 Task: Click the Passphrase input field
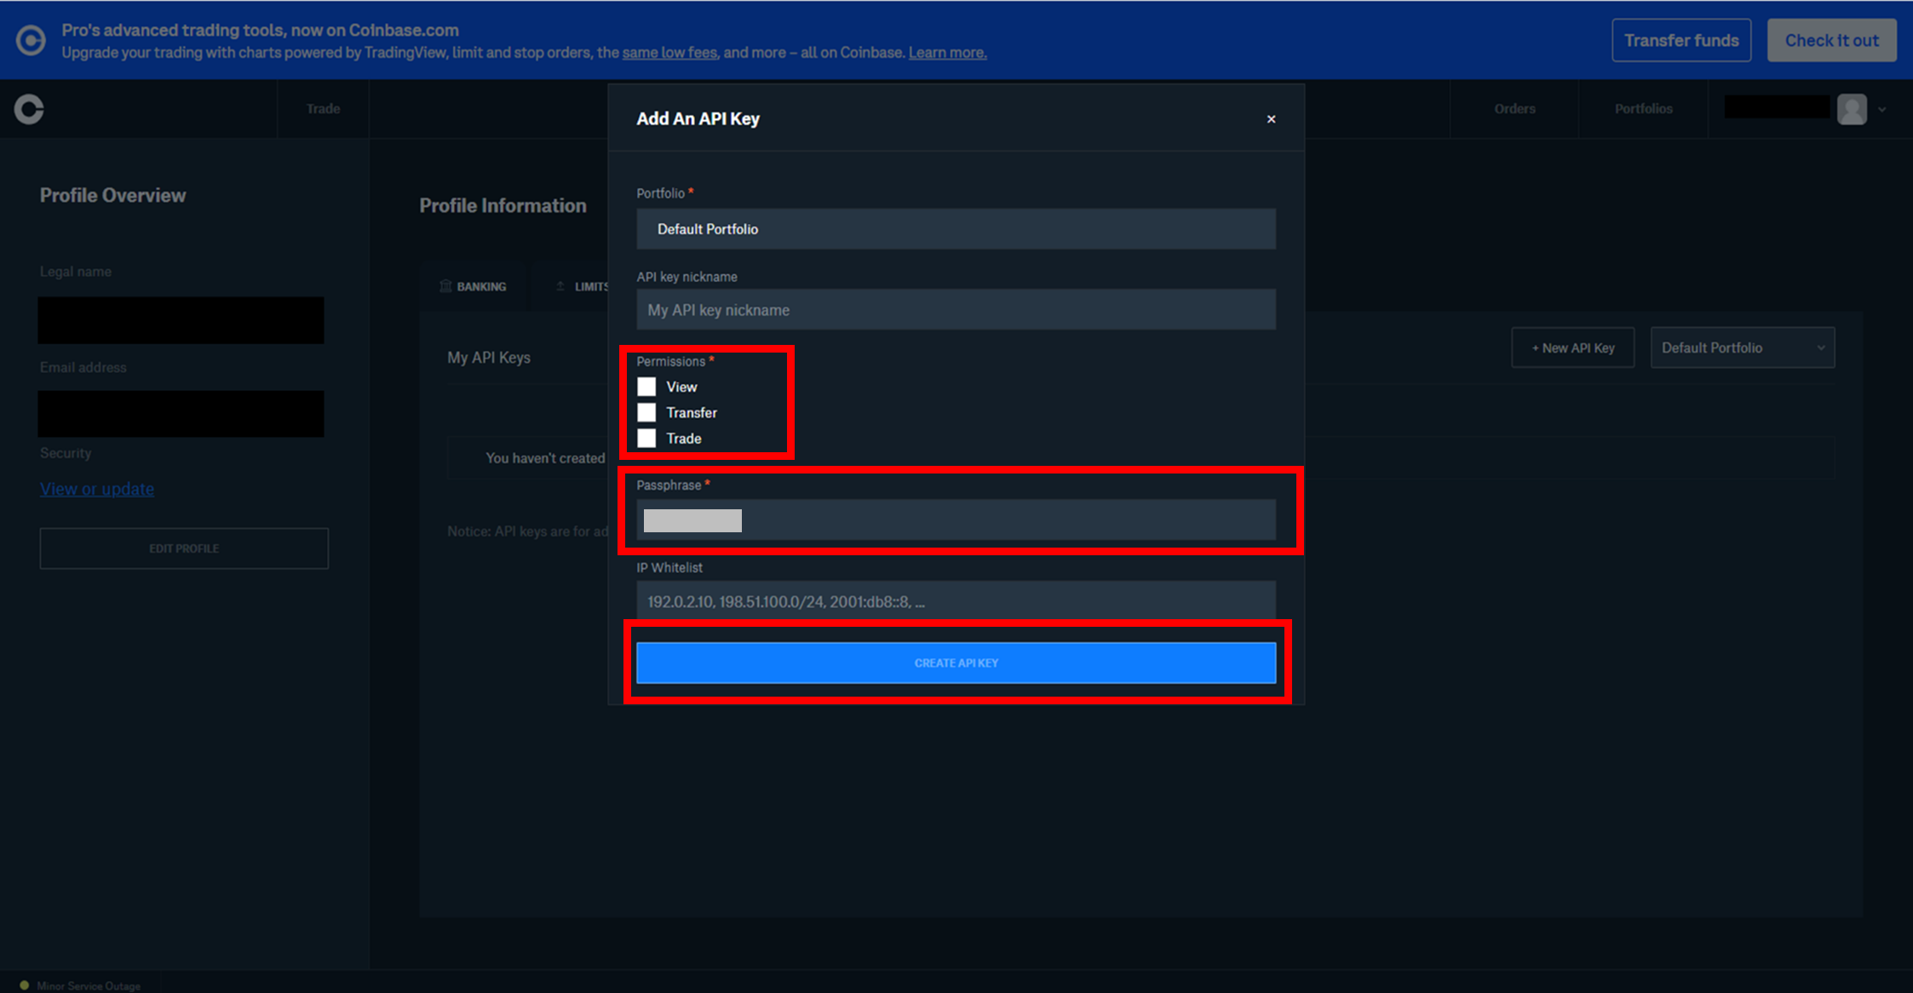tap(956, 521)
